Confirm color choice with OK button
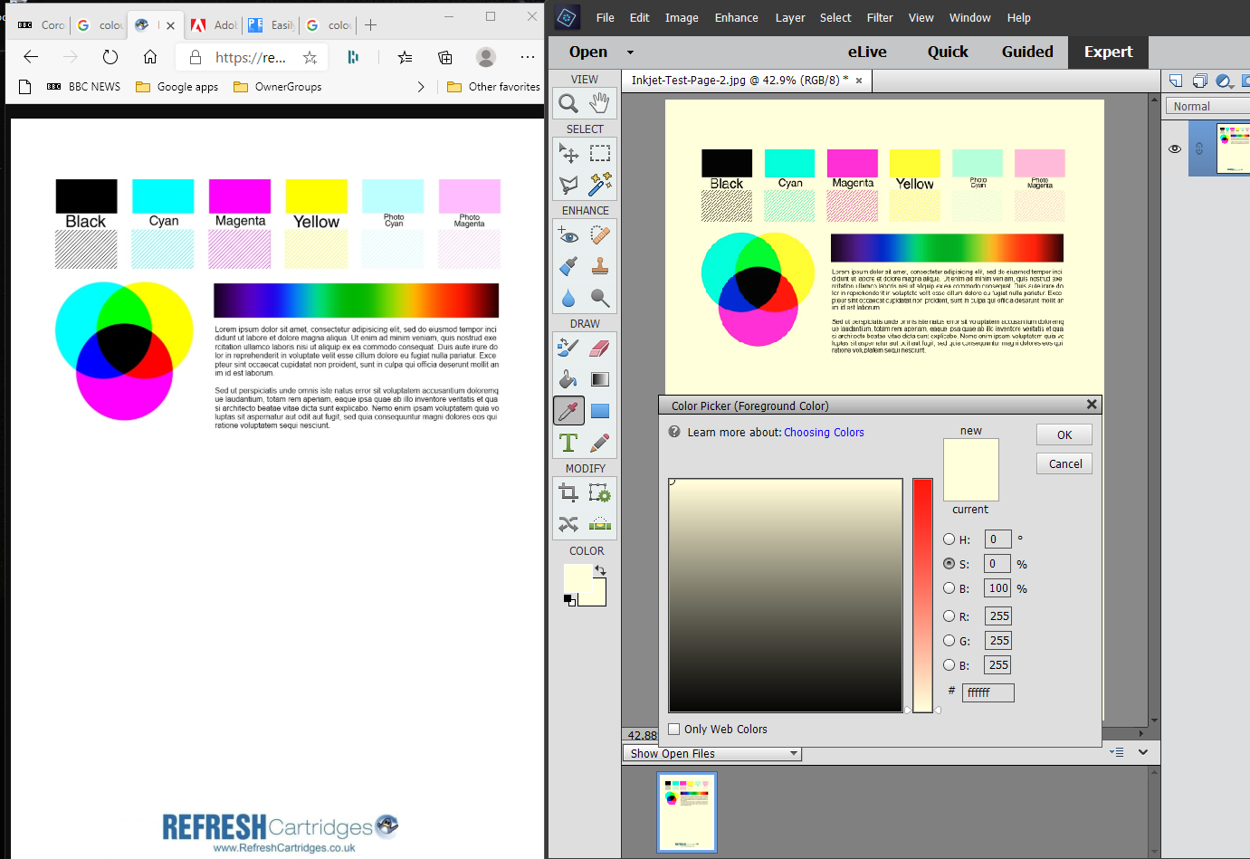 1064,434
